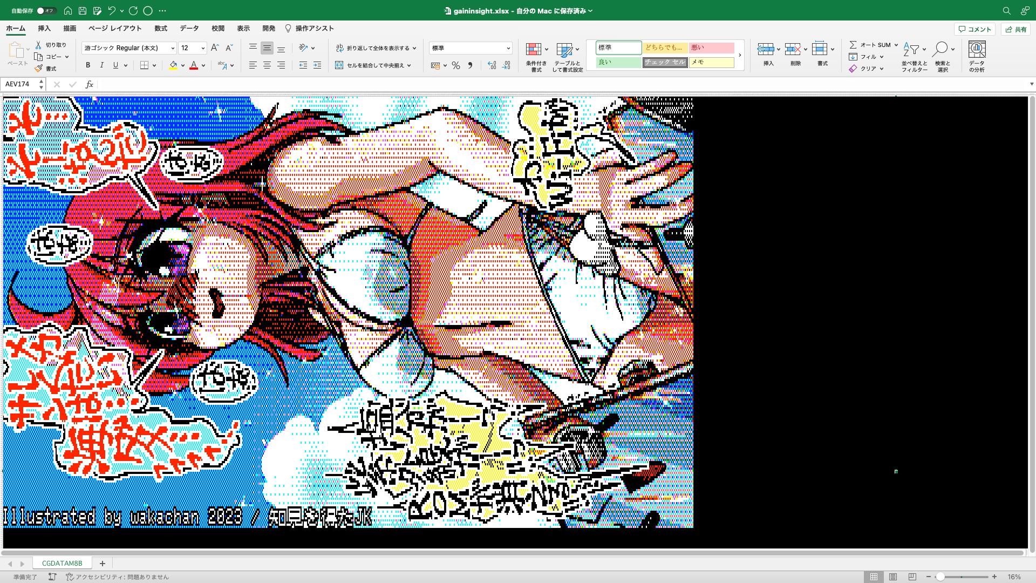Click the accounting currency format icon
This screenshot has height=583, width=1036.
435,65
